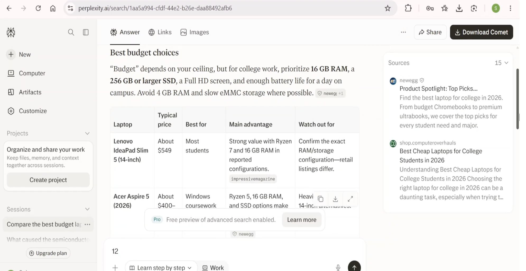Submit query with up-arrow button
Image resolution: width=526 pixels, height=271 pixels.
[354, 266]
